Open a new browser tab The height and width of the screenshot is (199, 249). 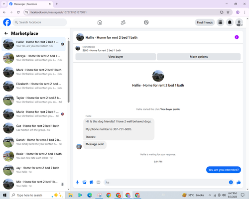57,4
